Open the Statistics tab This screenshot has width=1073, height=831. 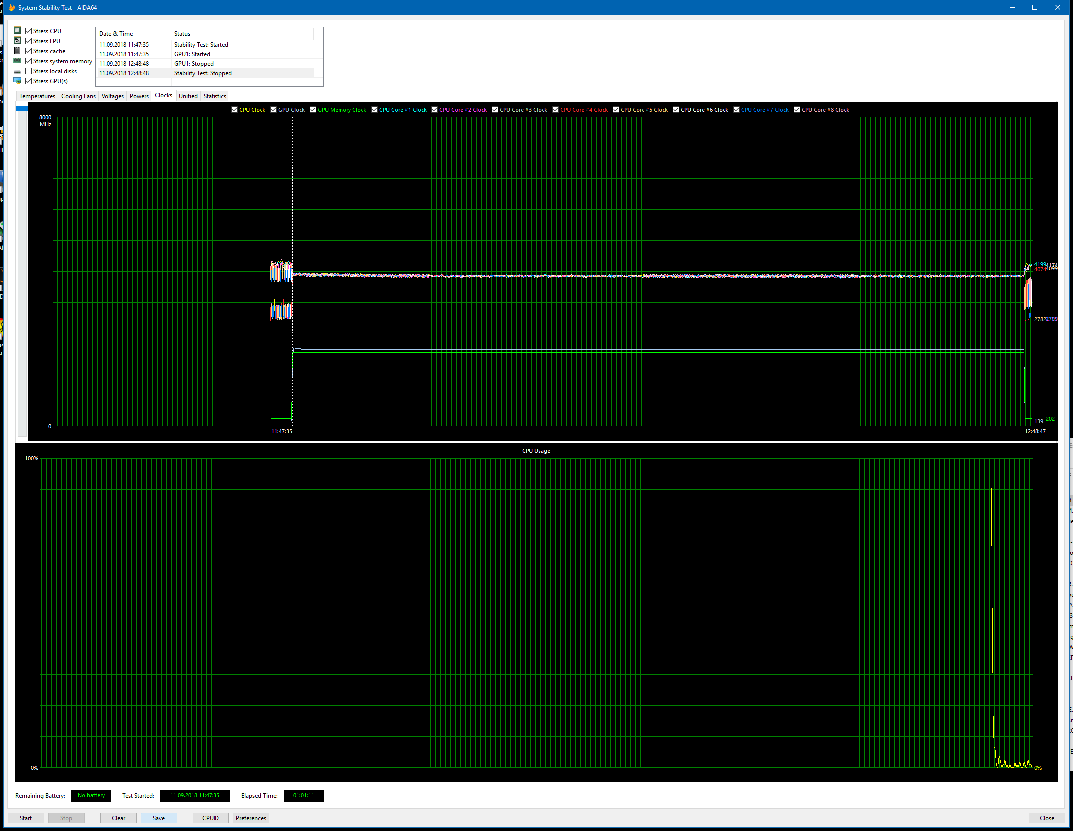point(215,96)
